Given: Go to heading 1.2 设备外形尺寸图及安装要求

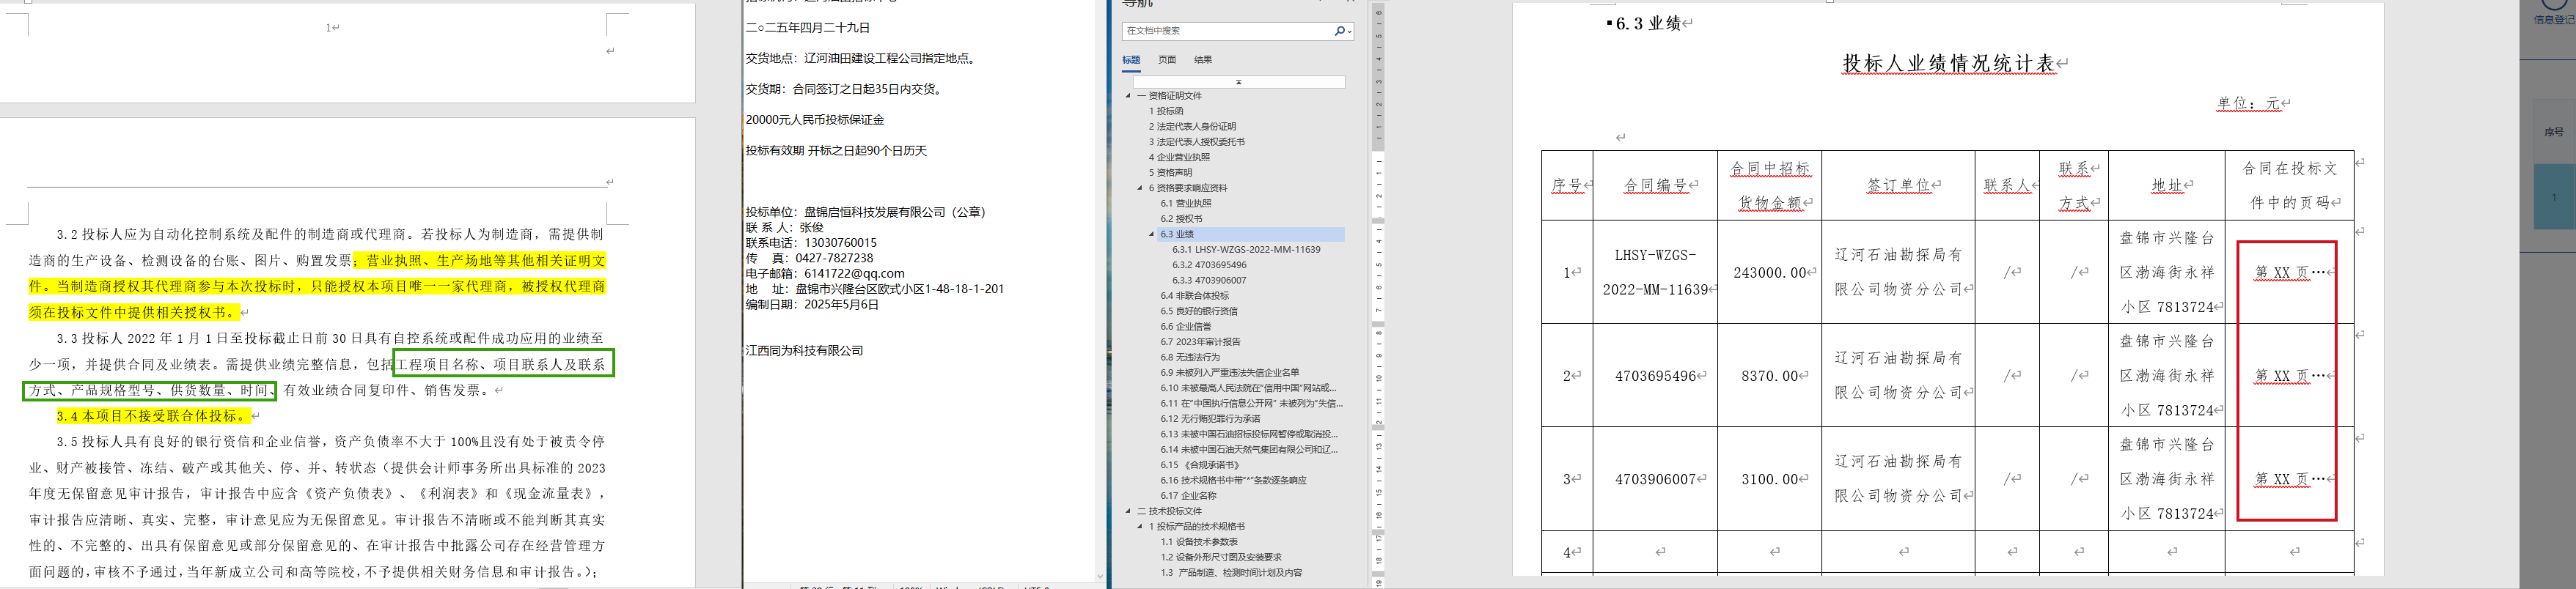Looking at the screenshot, I should pos(1220,557).
